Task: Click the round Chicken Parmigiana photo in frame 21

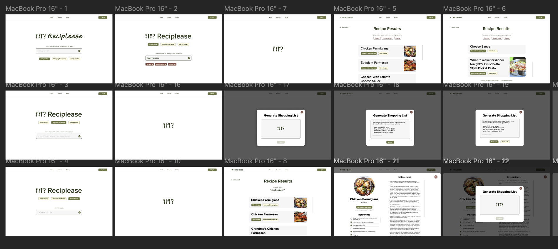Action: (364, 186)
